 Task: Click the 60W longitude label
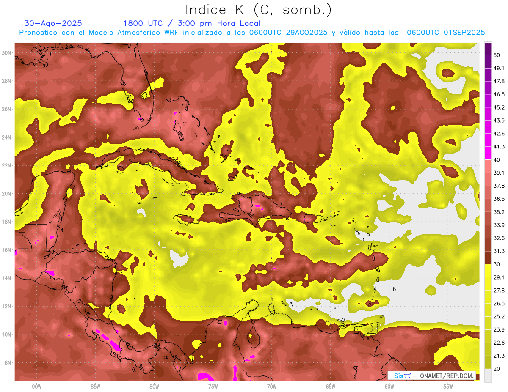pyautogui.click(x=389, y=387)
